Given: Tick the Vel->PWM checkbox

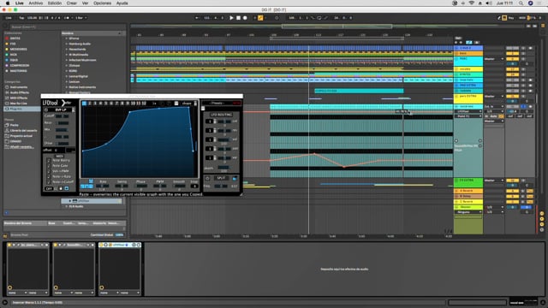Looking at the screenshot, I should click(x=49, y=171).
